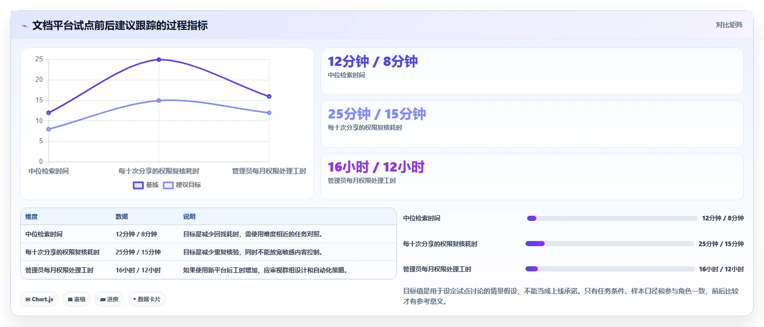Click progress value 25分钟 / 15分钟
This screenshot has height=327, width=764.
[721, 244]
